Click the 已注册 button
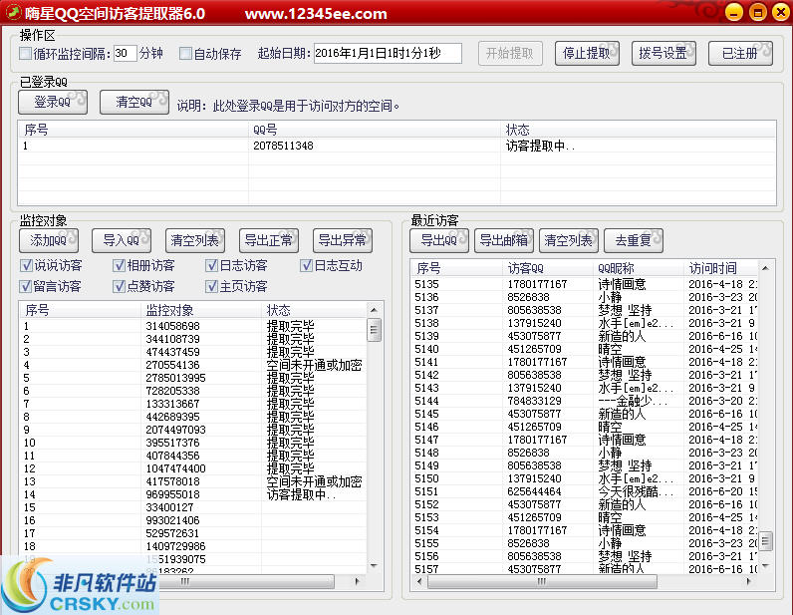The height and width of the screenshot is (615, 793). tap(740, 53)
